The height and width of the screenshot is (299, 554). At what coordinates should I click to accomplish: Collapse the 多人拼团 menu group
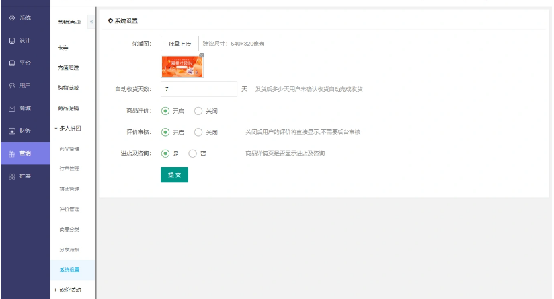tap(69, 127)
